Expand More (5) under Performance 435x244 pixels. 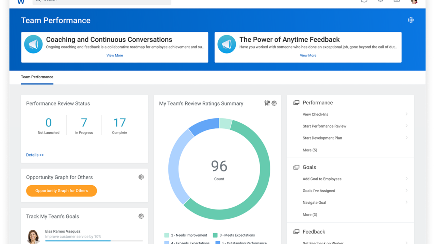point(309,150)
